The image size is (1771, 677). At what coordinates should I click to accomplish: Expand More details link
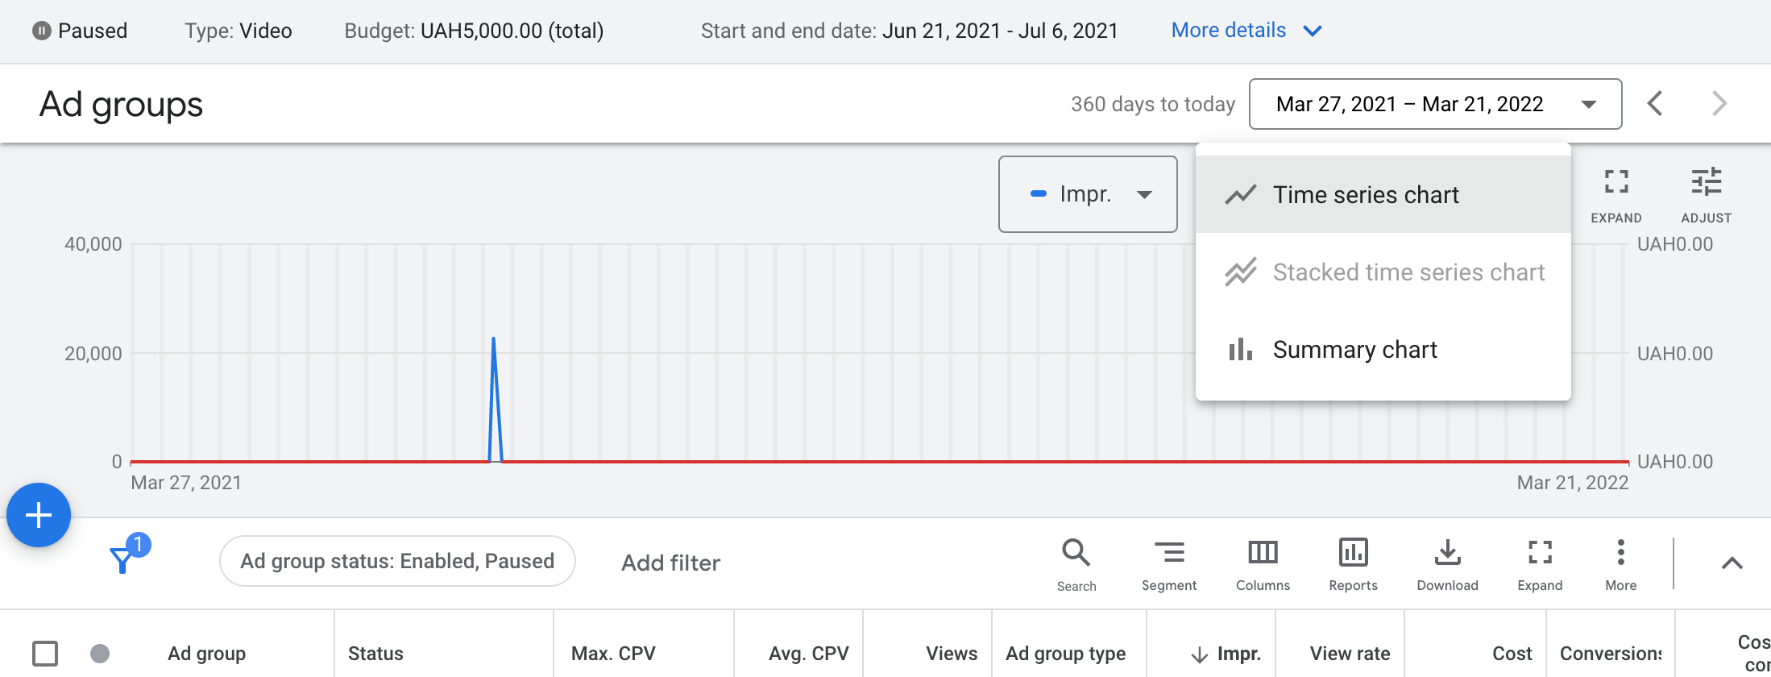coord(1246,31)
